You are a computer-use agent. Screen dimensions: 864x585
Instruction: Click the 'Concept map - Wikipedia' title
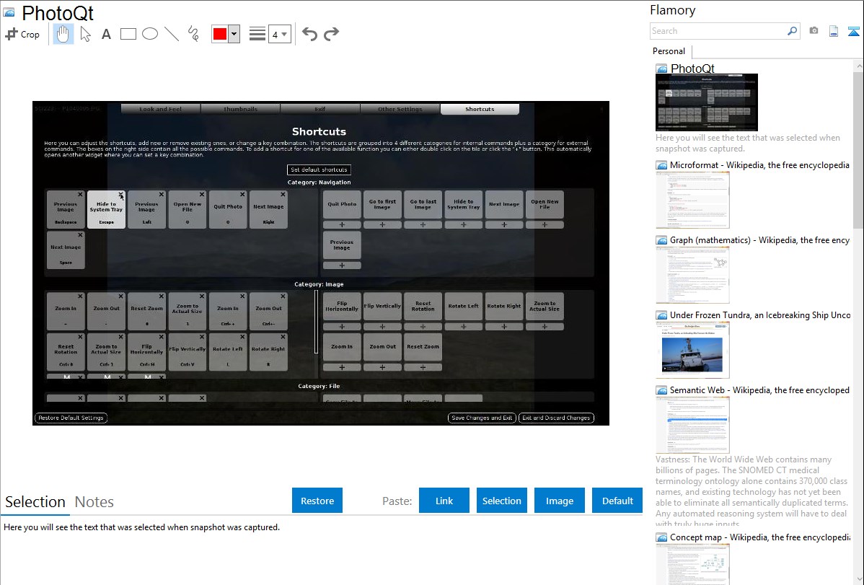coord(759,537)
